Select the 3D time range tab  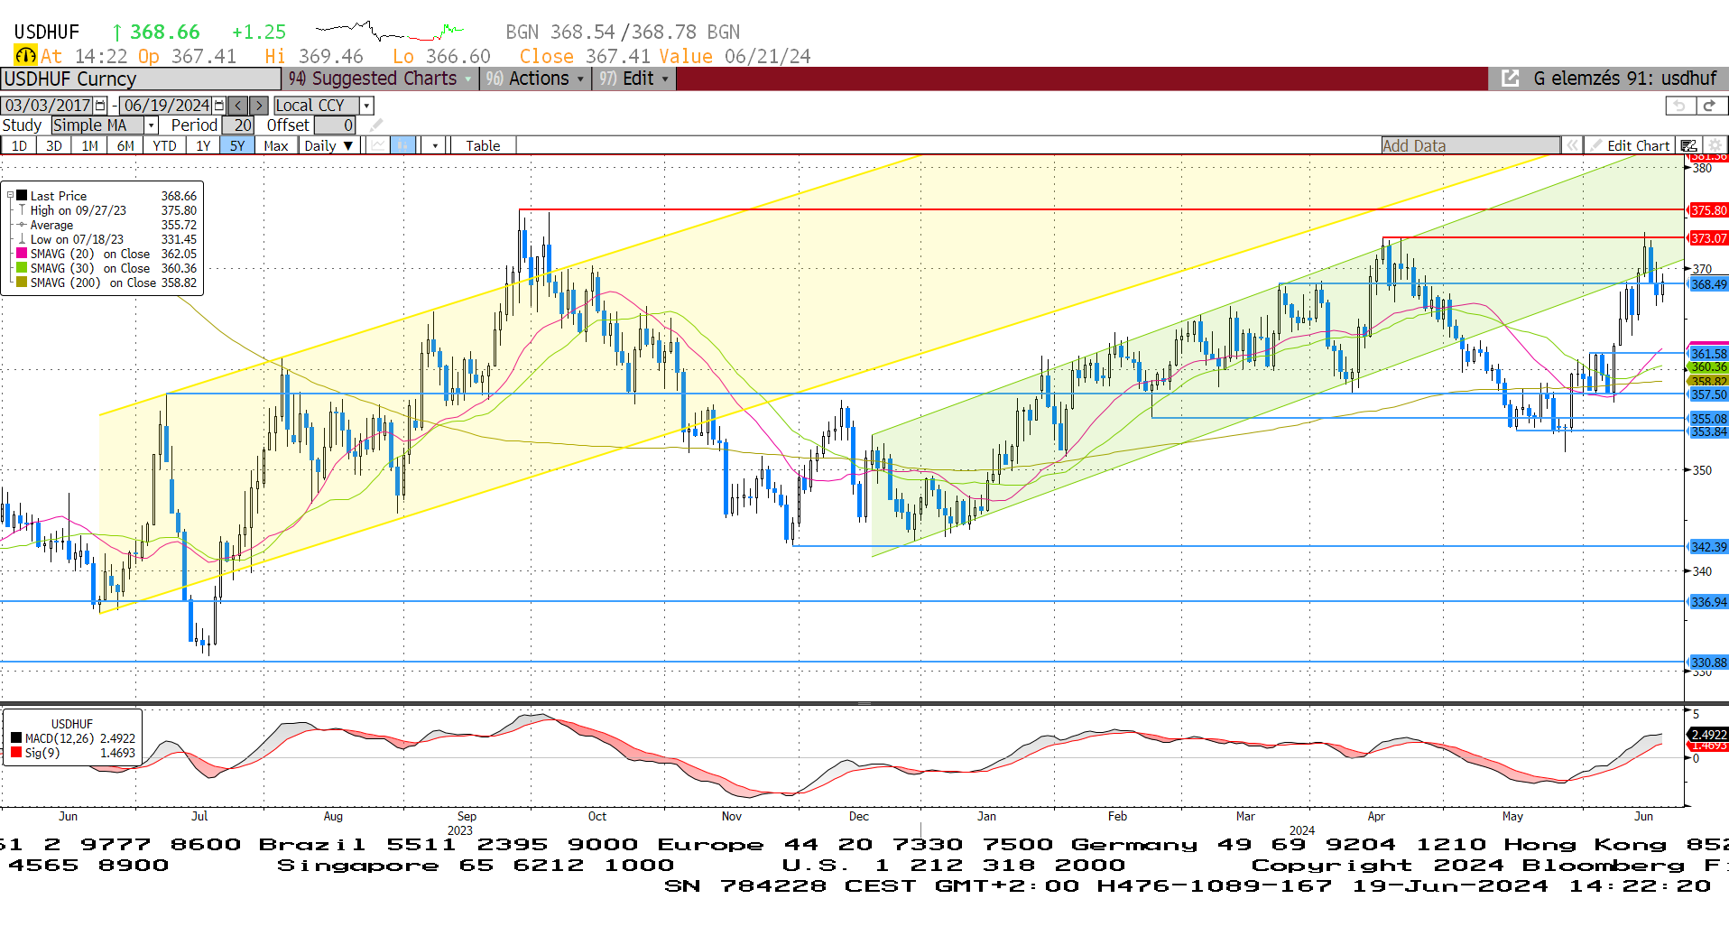(x=54, y=145)
